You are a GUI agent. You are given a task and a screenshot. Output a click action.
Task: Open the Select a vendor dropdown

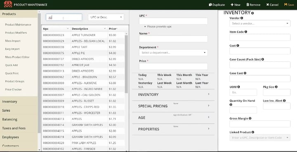(x=260, y=24)
